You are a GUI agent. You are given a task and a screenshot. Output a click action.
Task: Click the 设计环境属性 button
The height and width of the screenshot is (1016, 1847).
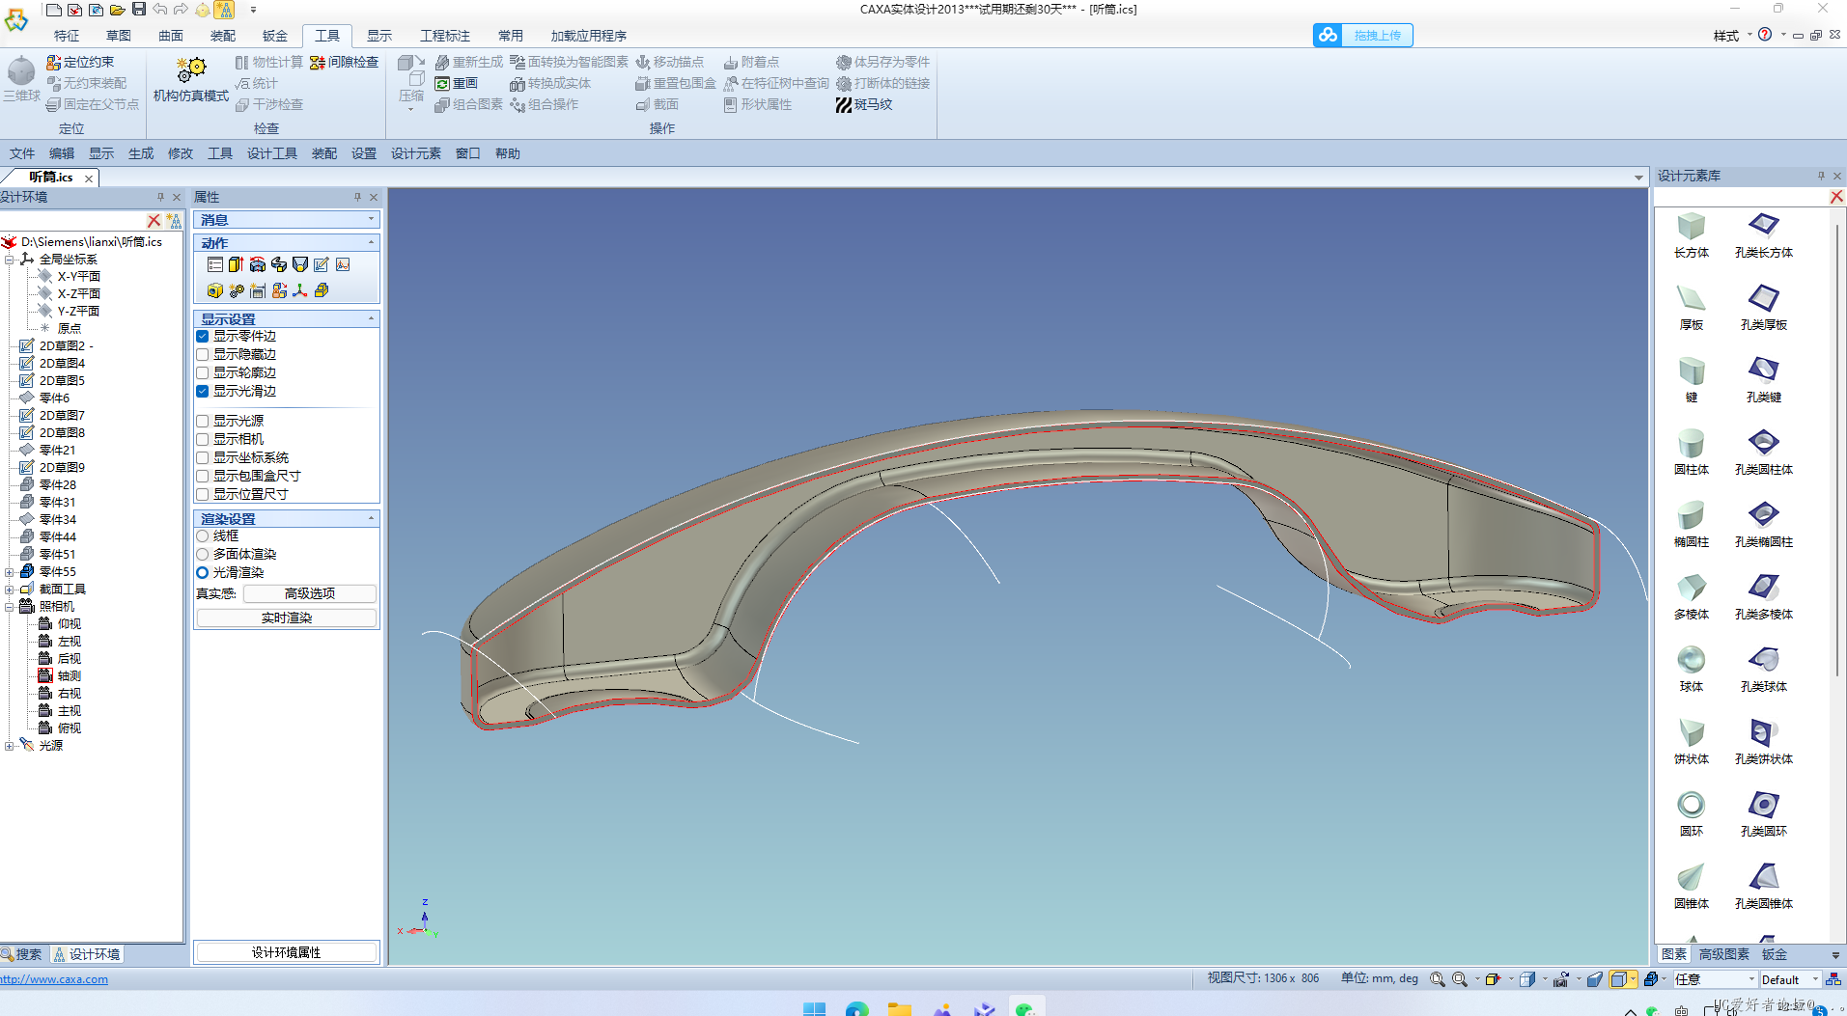pyautogui.click(x=287, y=952)
